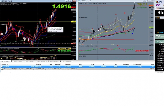The image size is (164, 106).
Task: Select the active EURUSD_FX,M1 chart tab
Action: 6,61
